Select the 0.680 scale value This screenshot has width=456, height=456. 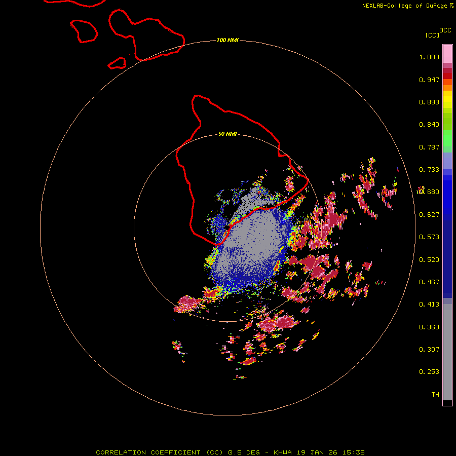pyautogui.click(x=429, y=192)
